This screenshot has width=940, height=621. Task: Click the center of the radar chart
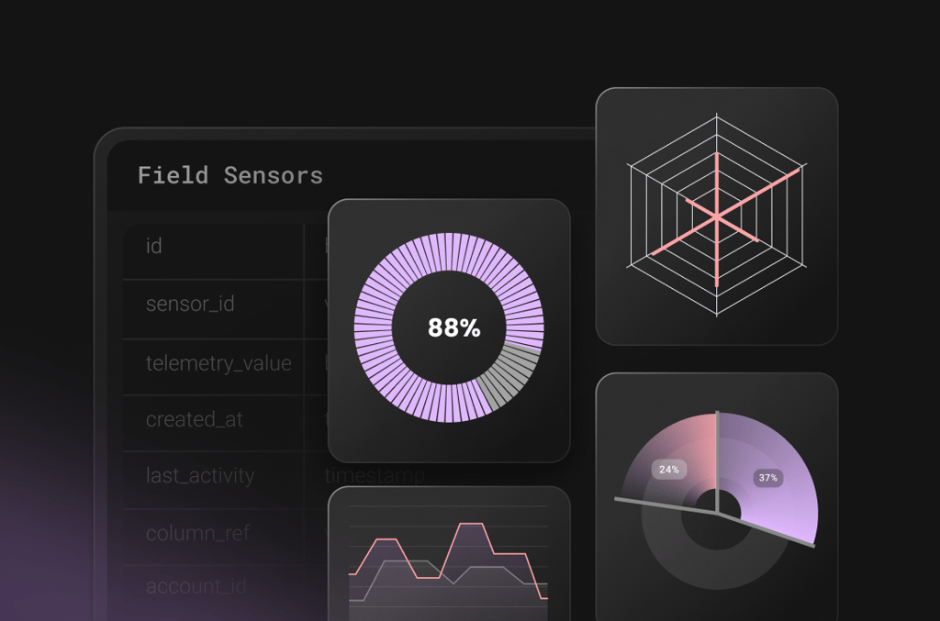(716, 216)
